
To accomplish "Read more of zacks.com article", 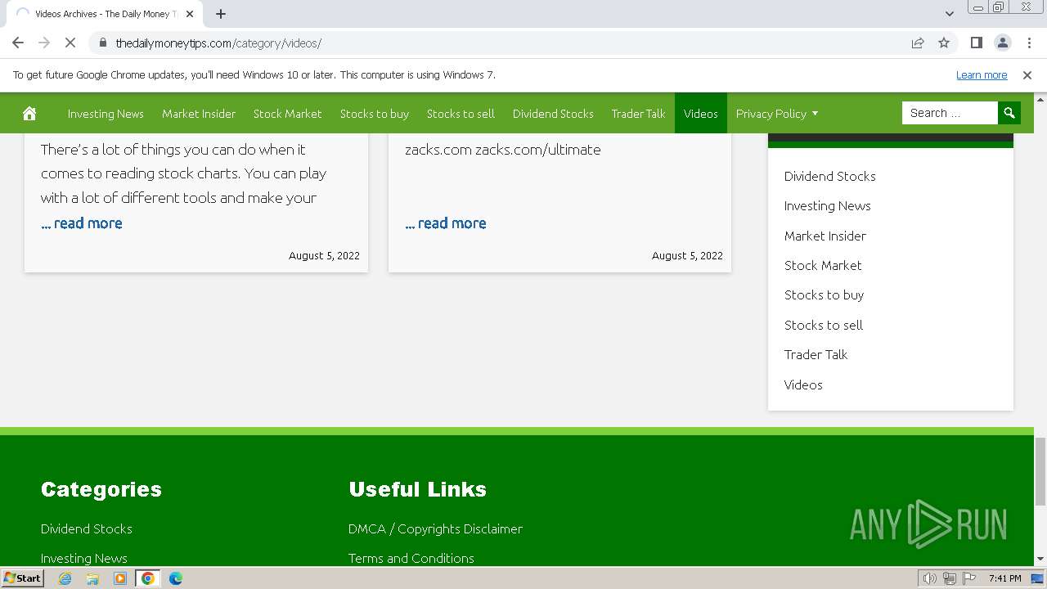I will click(446, 223).
